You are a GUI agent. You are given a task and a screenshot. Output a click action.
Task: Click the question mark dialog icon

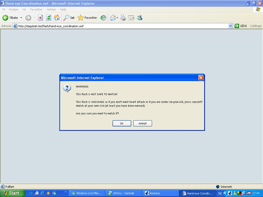(x=67, y=88)
